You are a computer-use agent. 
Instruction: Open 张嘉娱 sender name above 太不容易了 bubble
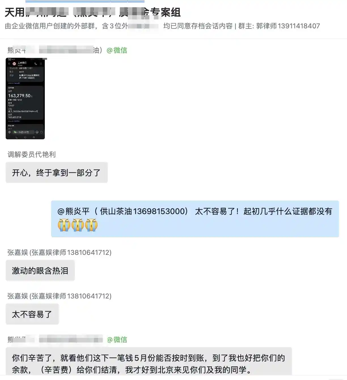click(59, 296)
